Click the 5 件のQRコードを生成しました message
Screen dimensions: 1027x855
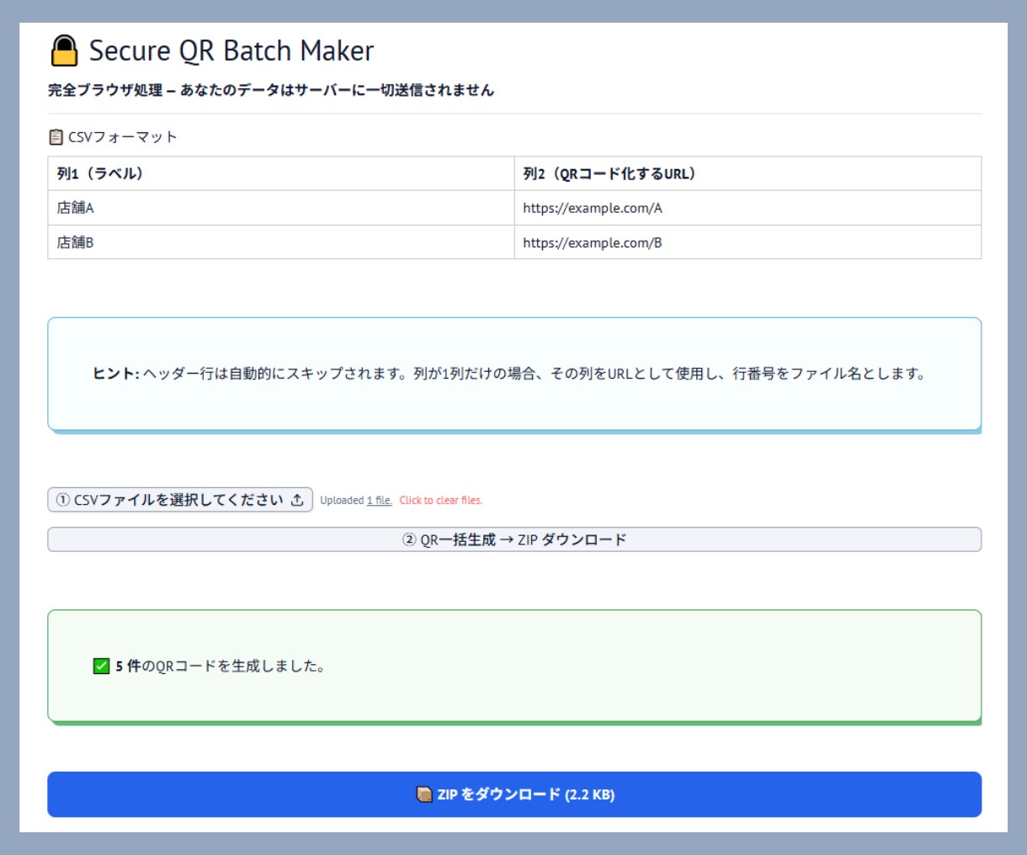coord(221,666)
